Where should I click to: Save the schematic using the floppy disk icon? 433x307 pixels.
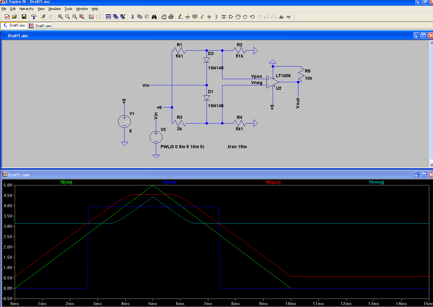click(24, 17)
